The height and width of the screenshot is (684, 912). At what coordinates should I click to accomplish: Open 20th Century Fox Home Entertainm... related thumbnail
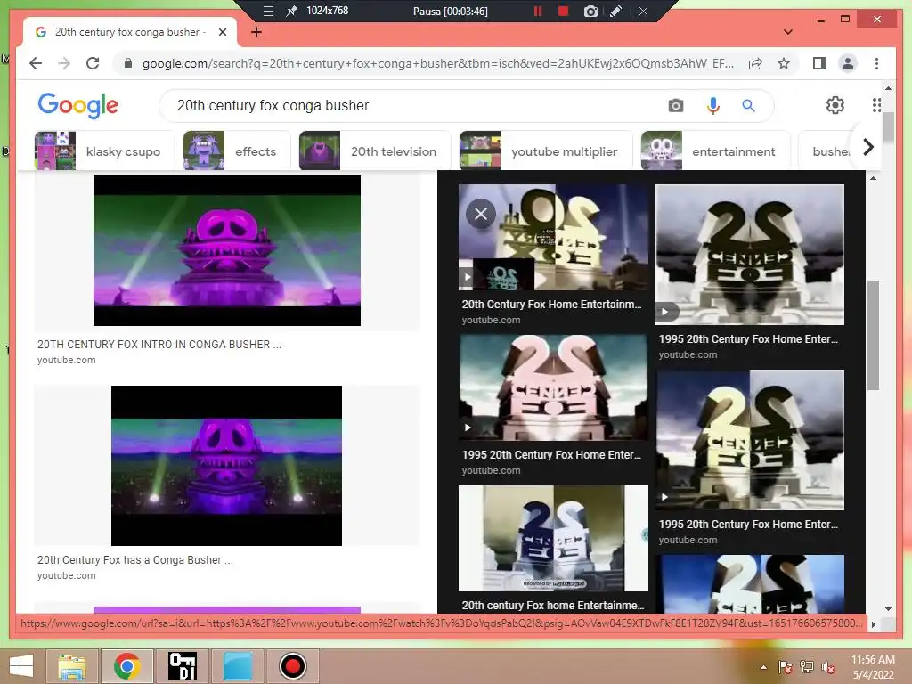[553, 237]
